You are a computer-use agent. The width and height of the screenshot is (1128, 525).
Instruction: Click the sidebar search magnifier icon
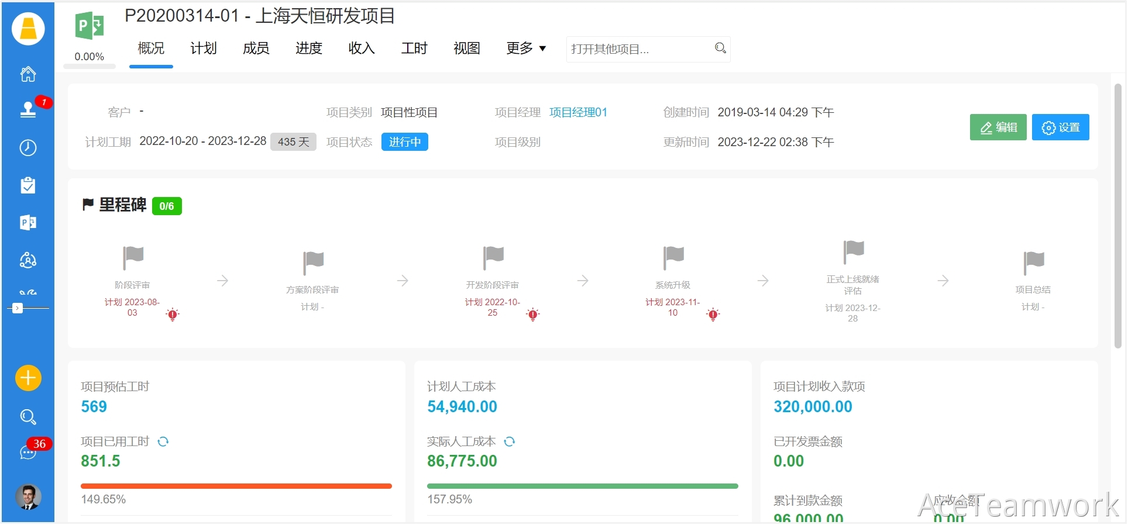(x=28, y=417)
